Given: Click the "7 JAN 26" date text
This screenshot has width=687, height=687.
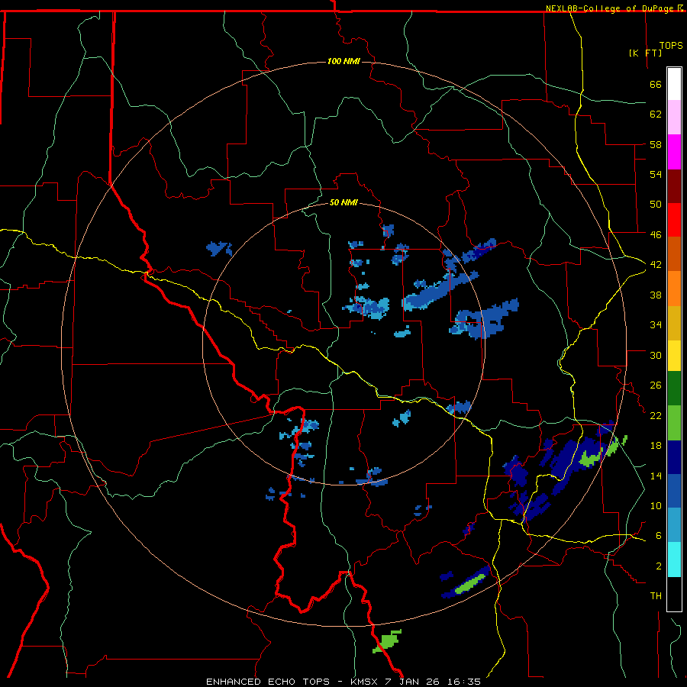Looking at the screenshot, I should pyautogui.click(x=413, y=682).
